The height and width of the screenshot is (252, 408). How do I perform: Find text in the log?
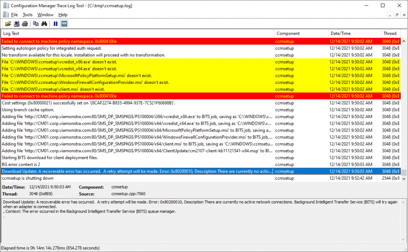pyautogui.click(x=44, y=23)
